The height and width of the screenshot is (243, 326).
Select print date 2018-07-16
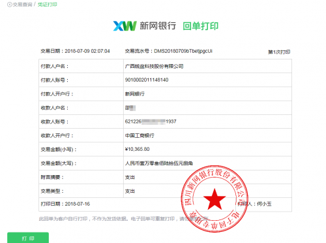78,204
